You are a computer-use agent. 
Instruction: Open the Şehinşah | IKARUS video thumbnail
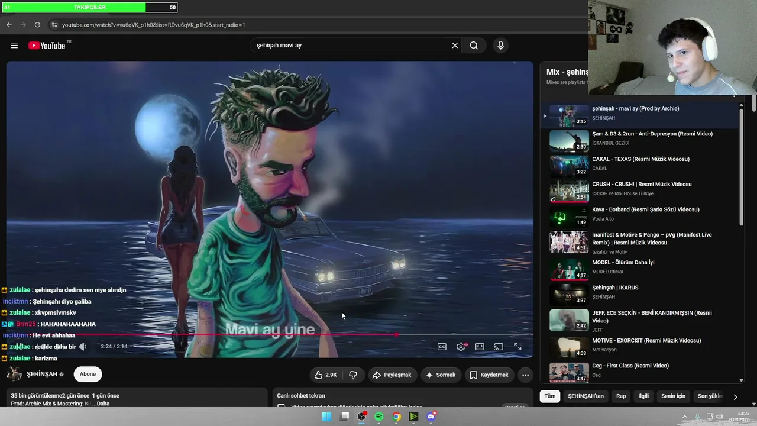click(x=569, y=293)
